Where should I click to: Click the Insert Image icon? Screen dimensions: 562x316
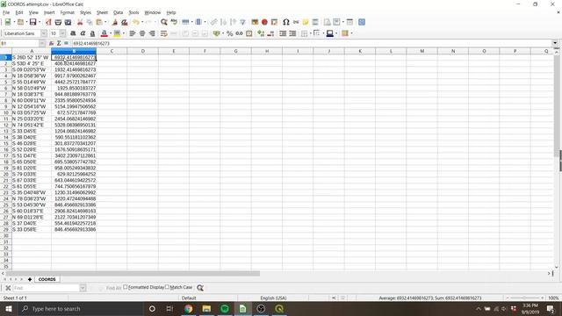pyautogui.click(x=255, y=22)
